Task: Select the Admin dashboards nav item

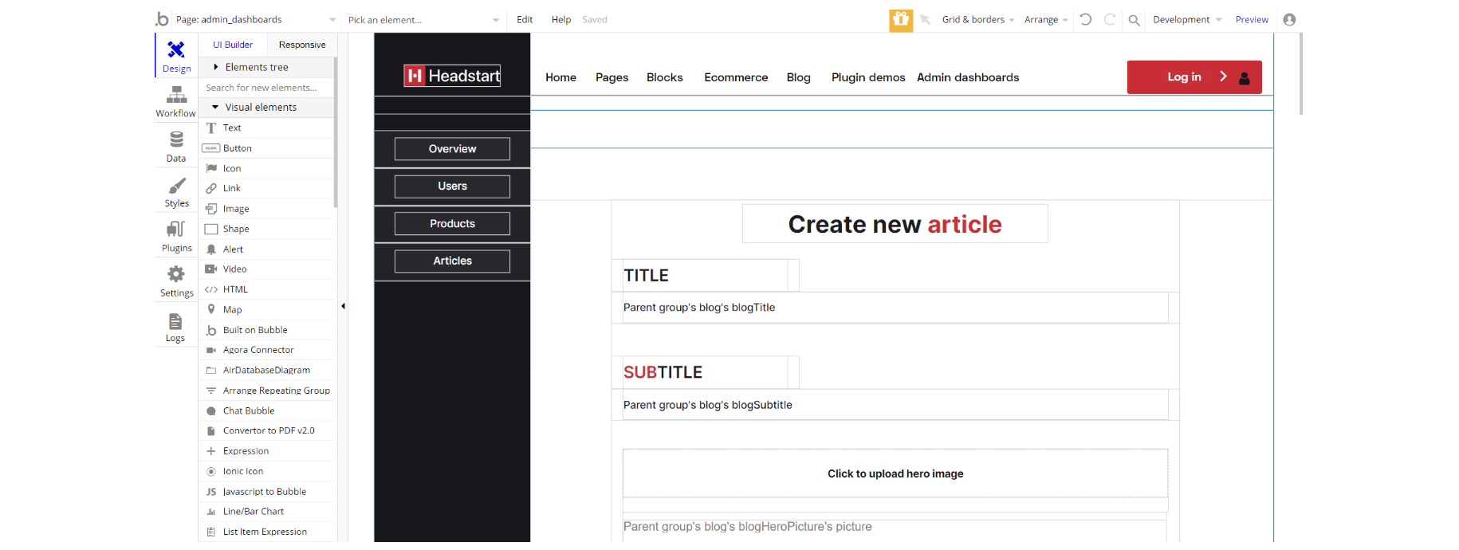Action: point(968,77)
